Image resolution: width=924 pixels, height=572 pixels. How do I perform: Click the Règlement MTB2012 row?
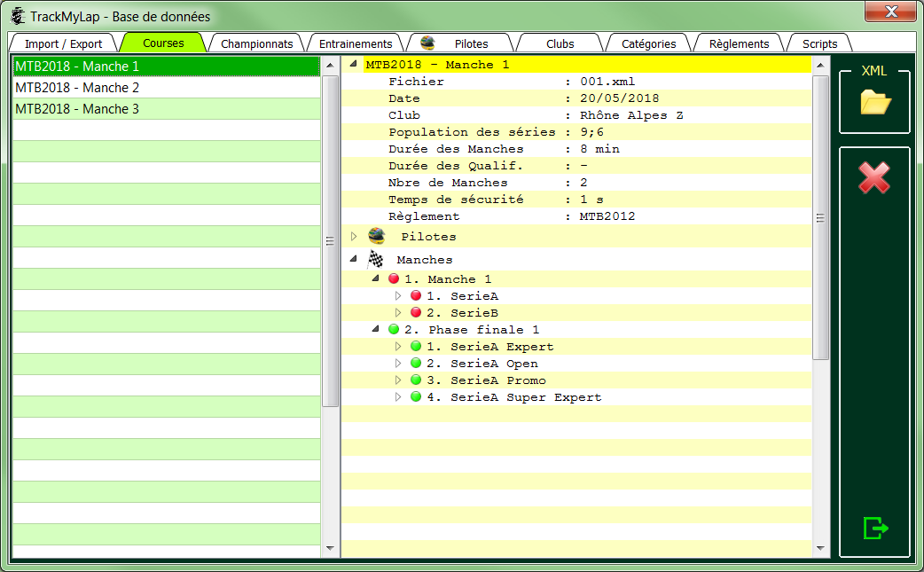[576, 216]
